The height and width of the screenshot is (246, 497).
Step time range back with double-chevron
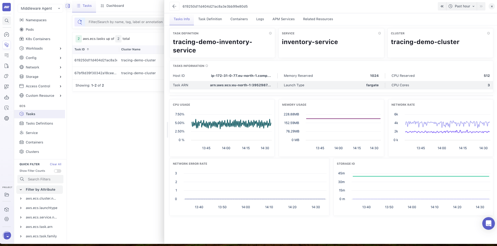[442, 6]
